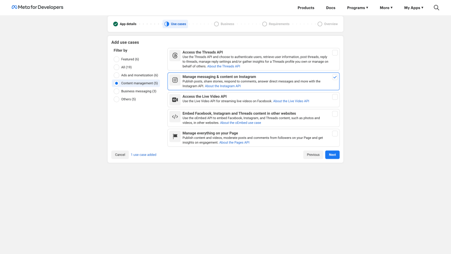Check the Access the Live Video API checkbox
451x254 pixels.
coord(335,97)
